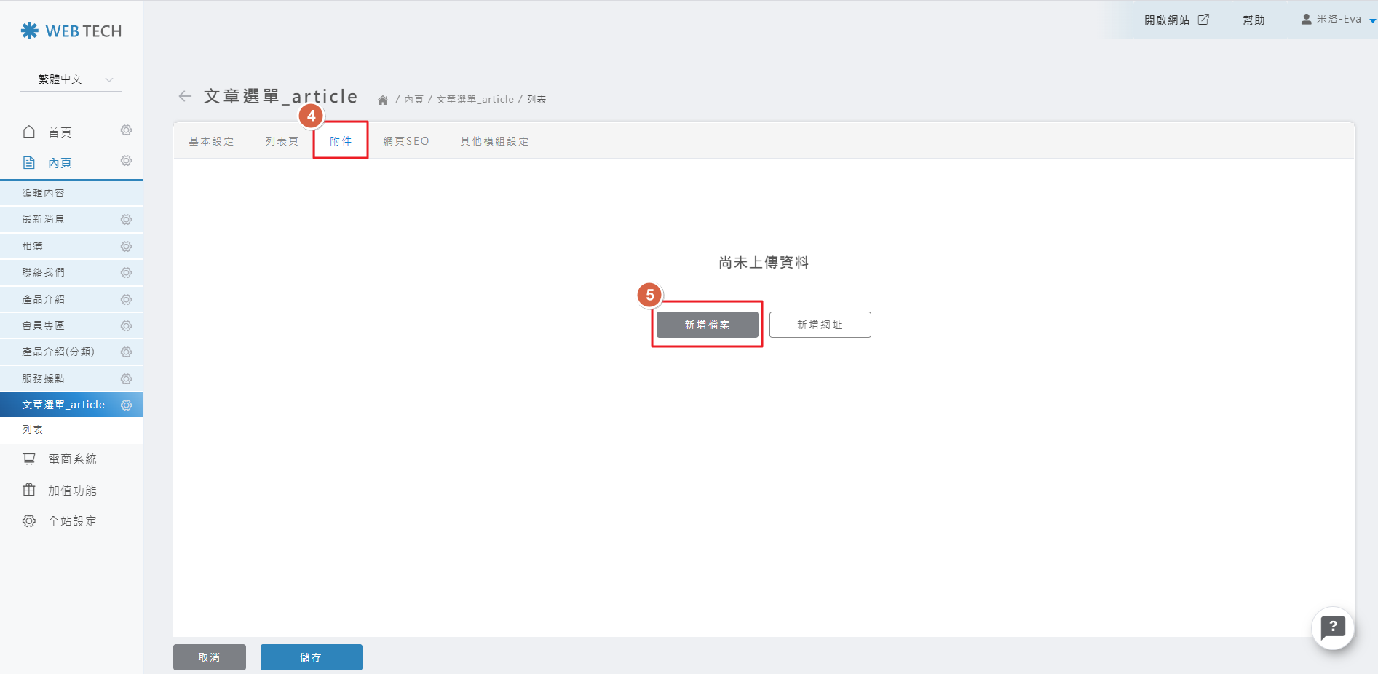The height and width of the screenshot is (674, 1378).
Task: Open the 米洛-Eva user account menu
Action: point(1338,20)
